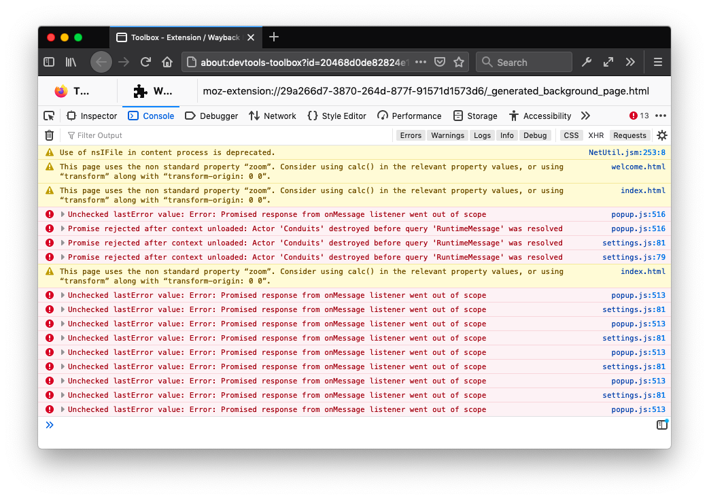Open the Library bookshelf icon
709x499 pixels.
point(71,62)
